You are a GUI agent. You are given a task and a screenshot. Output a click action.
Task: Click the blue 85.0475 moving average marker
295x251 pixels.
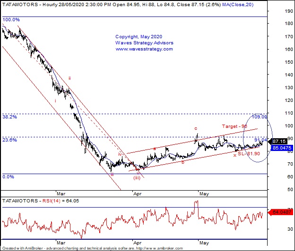(x=282, y=148)
